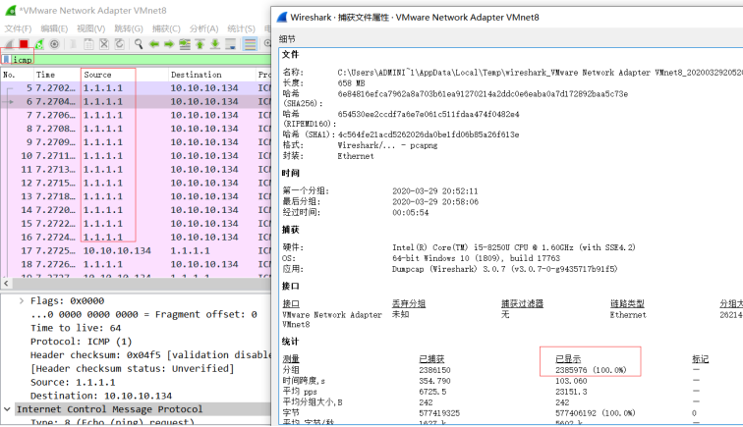Open the 跳转(G) menu
This screenshot has width=743, height=427.
pos(129,28)
